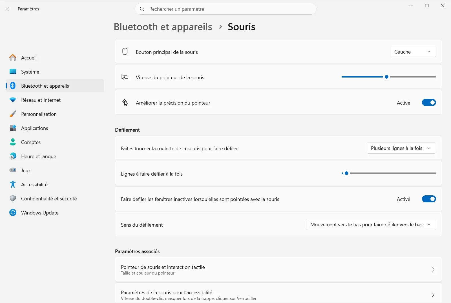Open Windows Update label in sidebar
This screenshot has height=303, width=451.
pyautogui.click(x=40, y=213)
